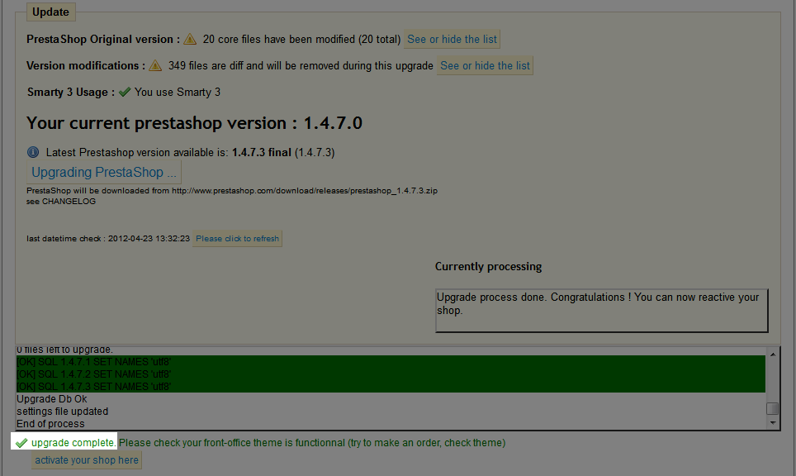796x476 pixels.
Task: Toggle the modified core files list
Action: (x=452, y=39)
